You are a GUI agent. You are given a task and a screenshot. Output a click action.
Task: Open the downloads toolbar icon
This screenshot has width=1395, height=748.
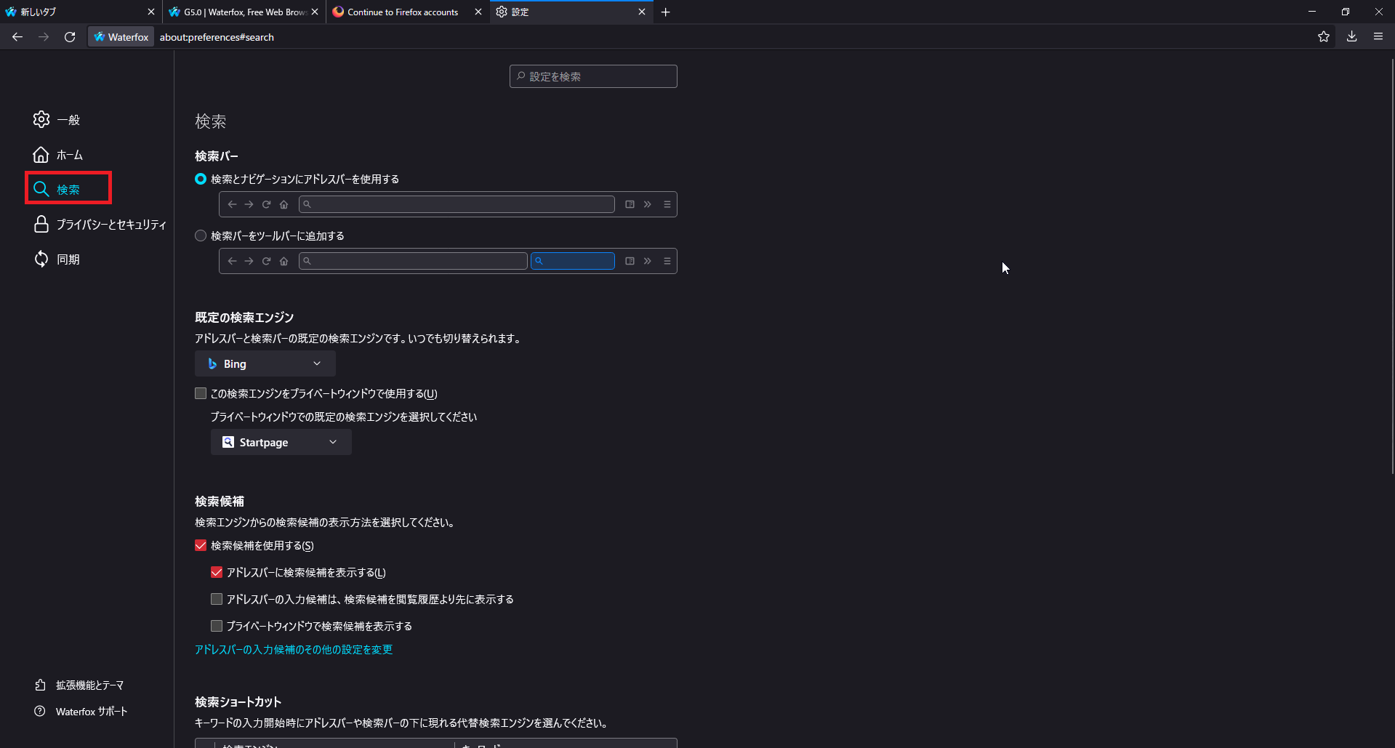tap(1351, 37)
